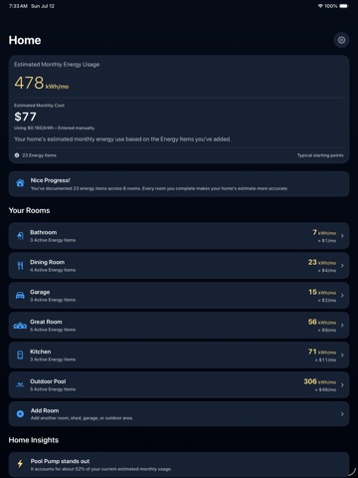Tap the battery indicator in status bar

tap(344, 6)
